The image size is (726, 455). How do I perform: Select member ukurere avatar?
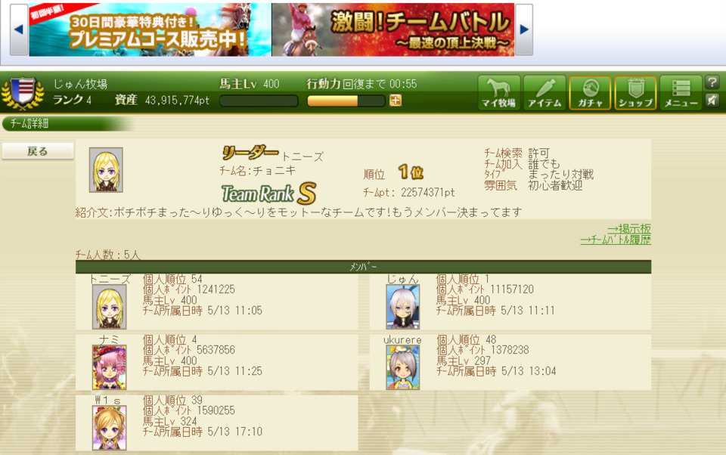pos(403,367)
